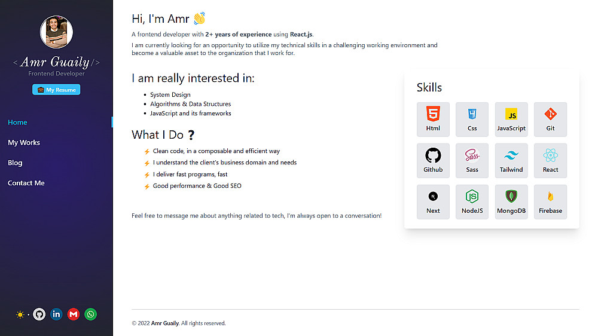Navigate to the Blog section
The width and height of the screenshot is (598, 336).
pos(15,163)
